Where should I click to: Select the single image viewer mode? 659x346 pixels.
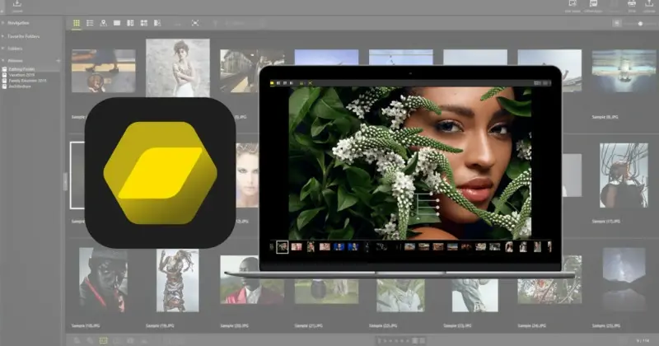117,23
